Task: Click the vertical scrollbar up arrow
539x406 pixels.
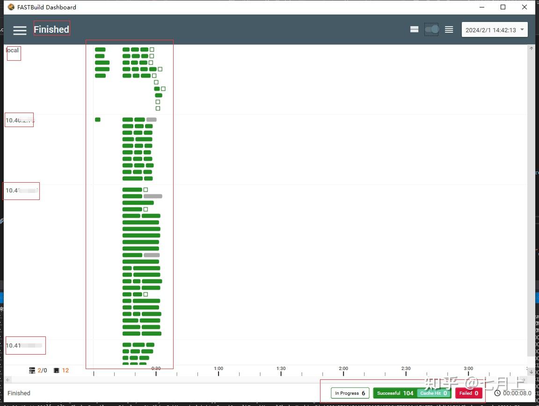Action: [531, 49]
